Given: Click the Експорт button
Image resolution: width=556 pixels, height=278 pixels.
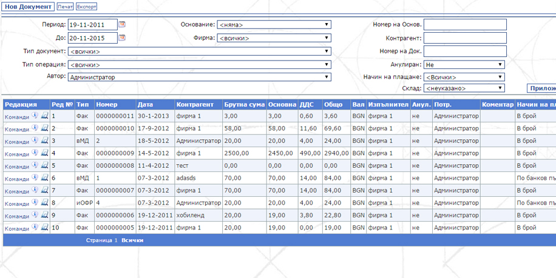Looking at the screenshot, I should [x=86, y=7].
